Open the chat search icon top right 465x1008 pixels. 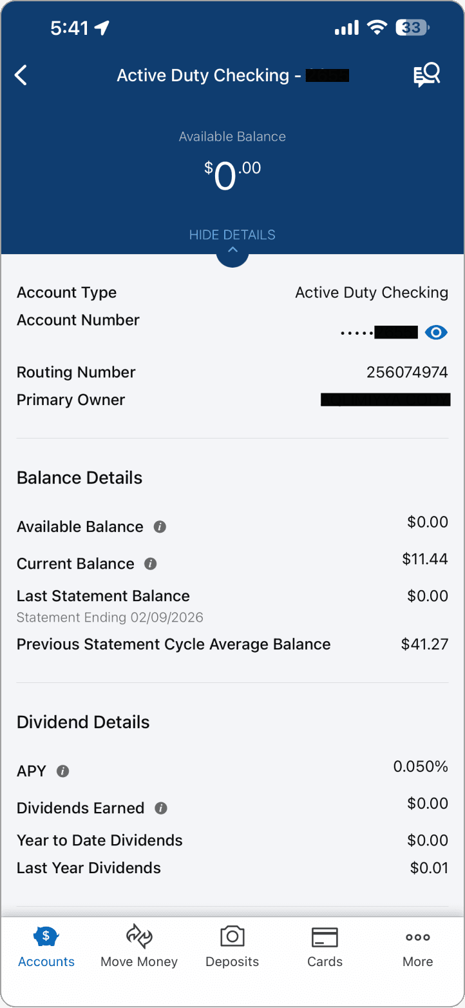coord(426,75)
